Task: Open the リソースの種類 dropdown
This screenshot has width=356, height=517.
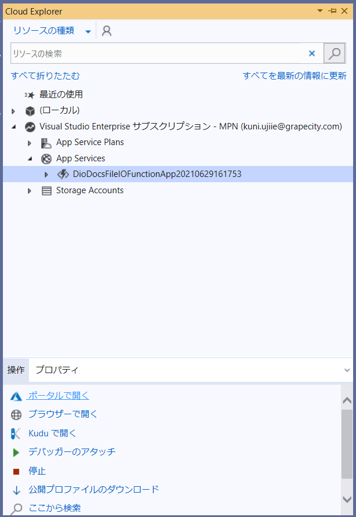Action: [x=52, y=31]
